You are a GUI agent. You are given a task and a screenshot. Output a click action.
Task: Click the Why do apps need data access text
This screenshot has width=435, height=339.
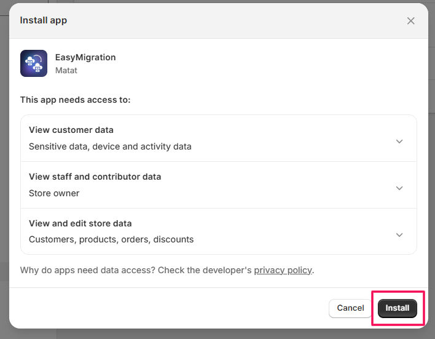[x=135, y=270]
